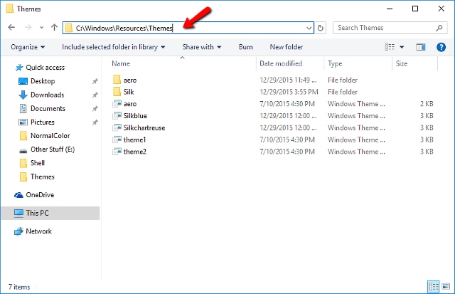Open the Organize menu
The image size is (455, 294).
tap(28, 47)
